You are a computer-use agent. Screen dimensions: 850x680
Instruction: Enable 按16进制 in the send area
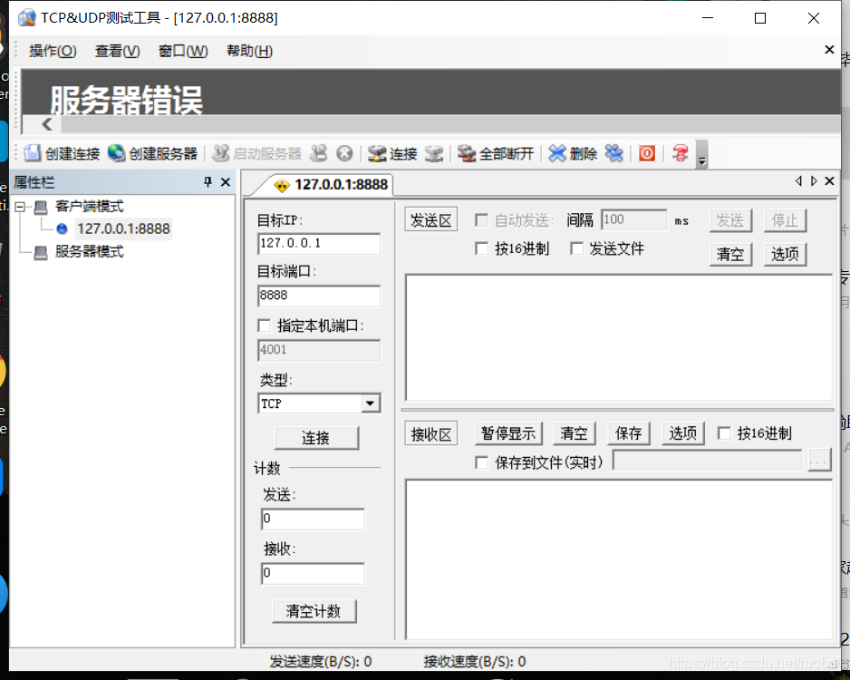tap(481, 248)
